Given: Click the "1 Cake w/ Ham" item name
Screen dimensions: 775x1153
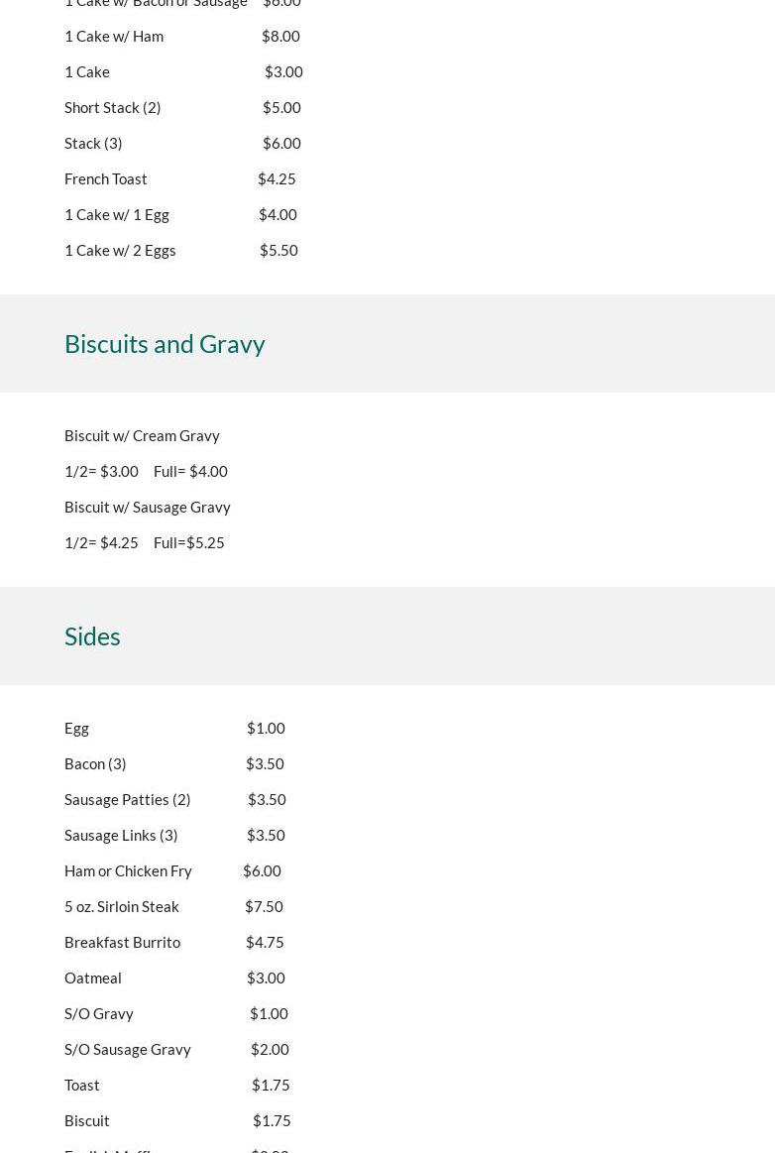Looking at the screenshot, I should pos(114,36).
